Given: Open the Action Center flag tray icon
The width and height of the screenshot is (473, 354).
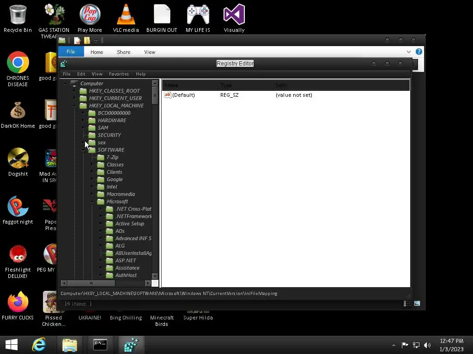Looking at the screenshot, I should pyautogui.click(x=405, y=345).
